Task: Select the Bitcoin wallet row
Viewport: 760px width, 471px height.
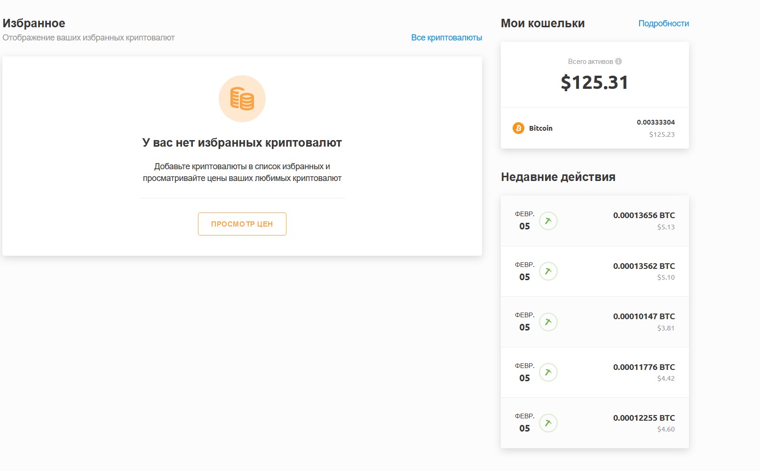Action: click(x=594, y=128)
